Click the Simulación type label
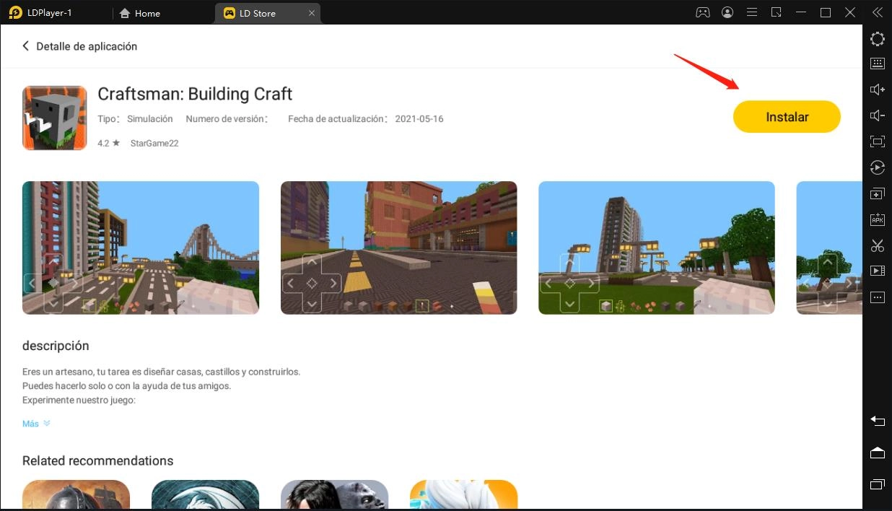This screenshot has width=892, height=511. coord(150,118)
